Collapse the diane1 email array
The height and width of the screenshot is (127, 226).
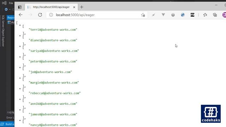20,36
